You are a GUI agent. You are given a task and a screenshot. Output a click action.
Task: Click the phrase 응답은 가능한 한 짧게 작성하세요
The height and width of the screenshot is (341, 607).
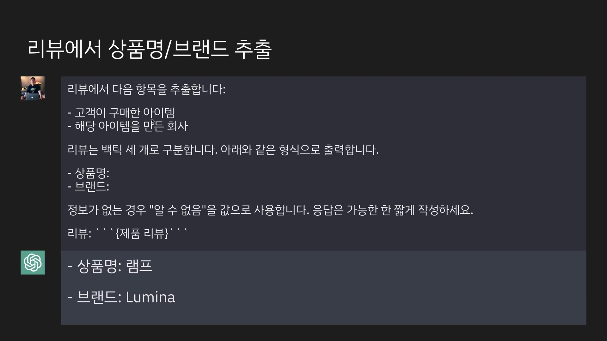(393, 210)
